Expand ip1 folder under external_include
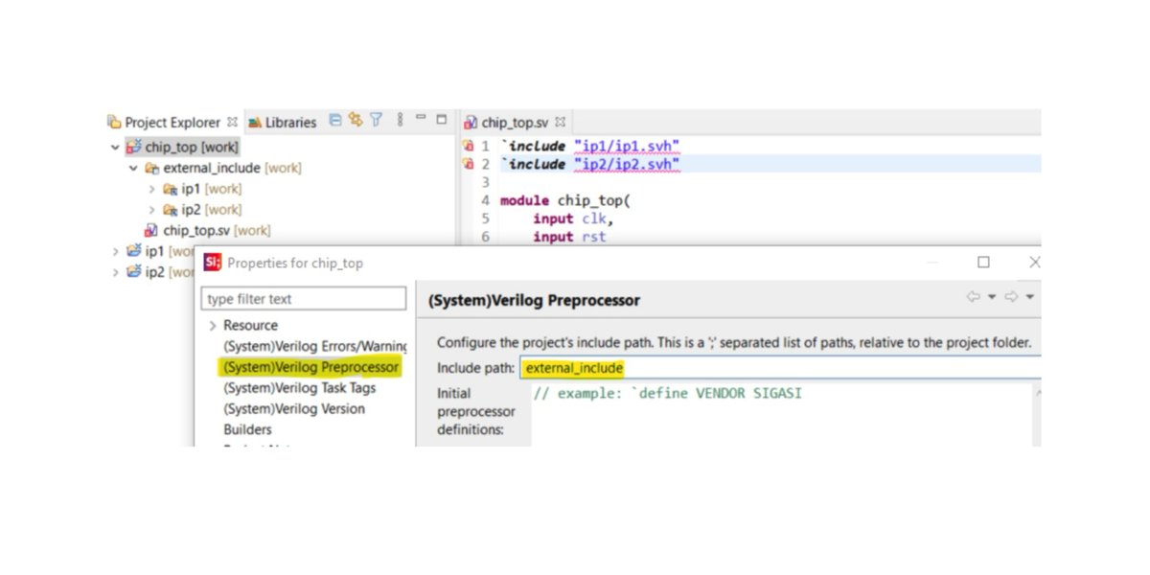1150x575 pixels. (151, 189)
